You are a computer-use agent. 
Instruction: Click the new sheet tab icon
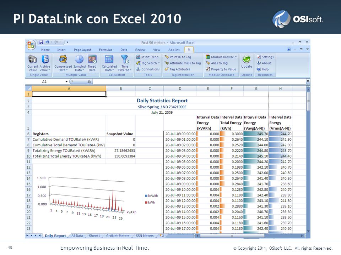pyautogui.click(x=161, y=236)
